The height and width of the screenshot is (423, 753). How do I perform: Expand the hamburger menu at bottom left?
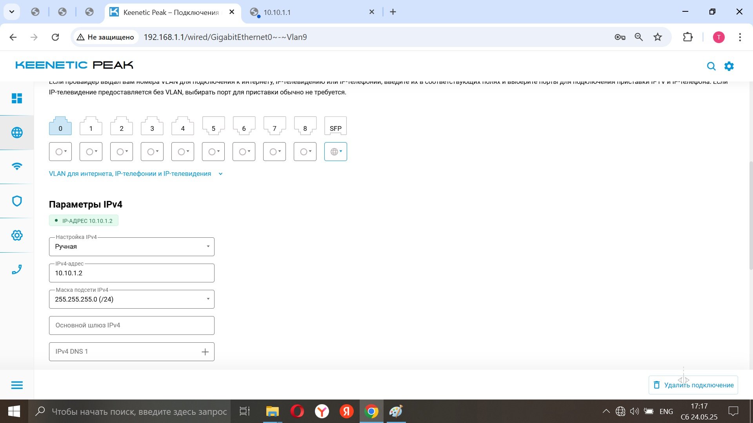point(17,385)
